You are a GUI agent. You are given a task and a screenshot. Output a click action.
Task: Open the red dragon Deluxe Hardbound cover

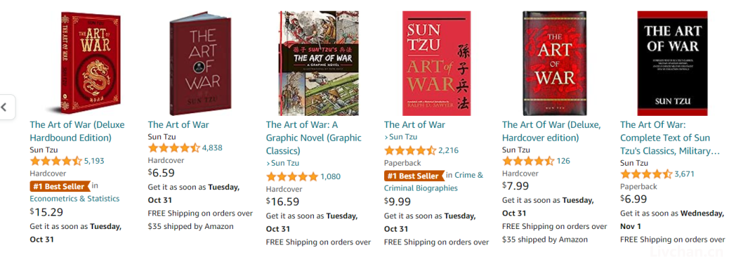click(x=90, y=63)
